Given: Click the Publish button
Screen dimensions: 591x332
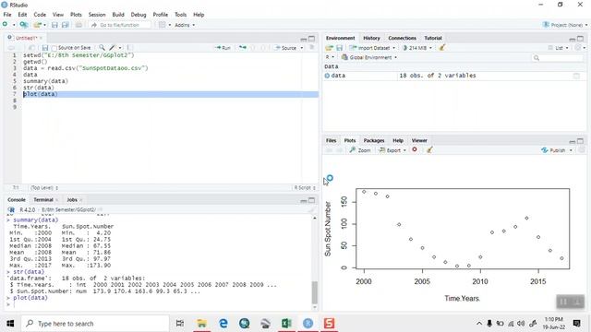Looking at the screenshot, I should tap(553, 149).
